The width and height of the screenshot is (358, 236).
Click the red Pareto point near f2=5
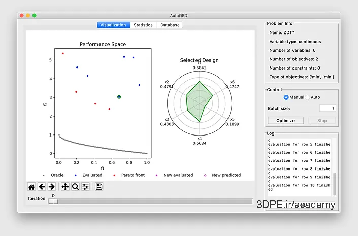pos(63,53)
